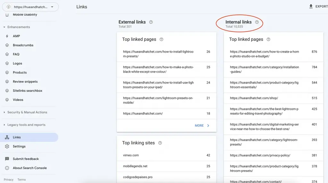This screenshot has width=328, height=183.
Task: Click the Links sitemap icon
Action: click(7, 137)
